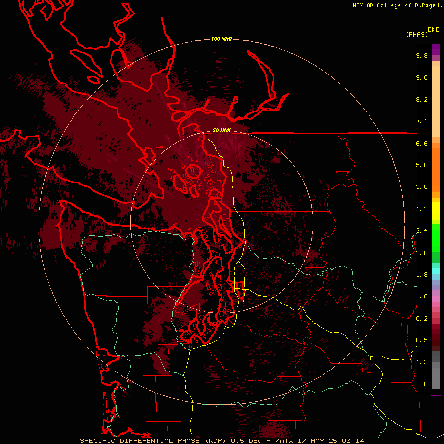Image resolution: width=444 pixels, height=444 pixels.
Task: Click the 17 MAY 25 date in caption
Action: pos(317,441)
